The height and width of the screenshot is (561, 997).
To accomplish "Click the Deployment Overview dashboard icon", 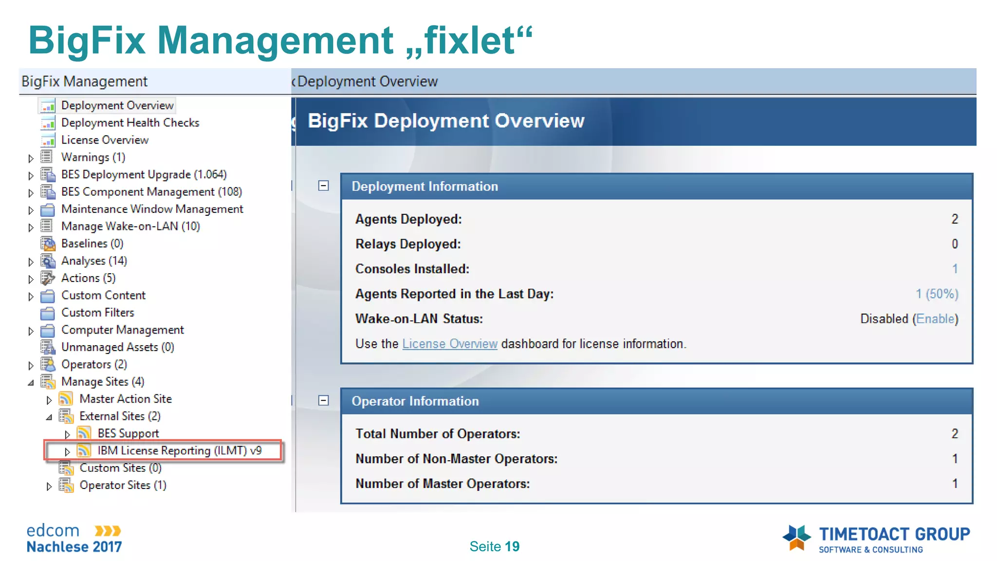I will [48, 106].
